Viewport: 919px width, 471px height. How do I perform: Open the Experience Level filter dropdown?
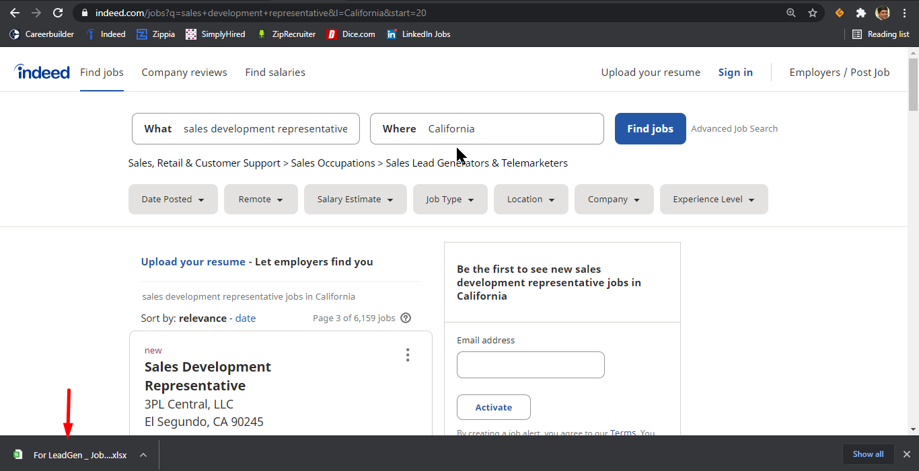pyautogui.click(x=713, y=200)
